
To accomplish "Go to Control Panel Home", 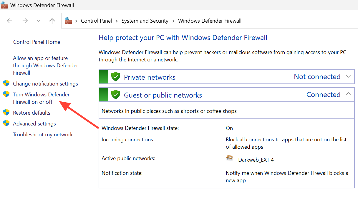I will [x=37, y=42].
